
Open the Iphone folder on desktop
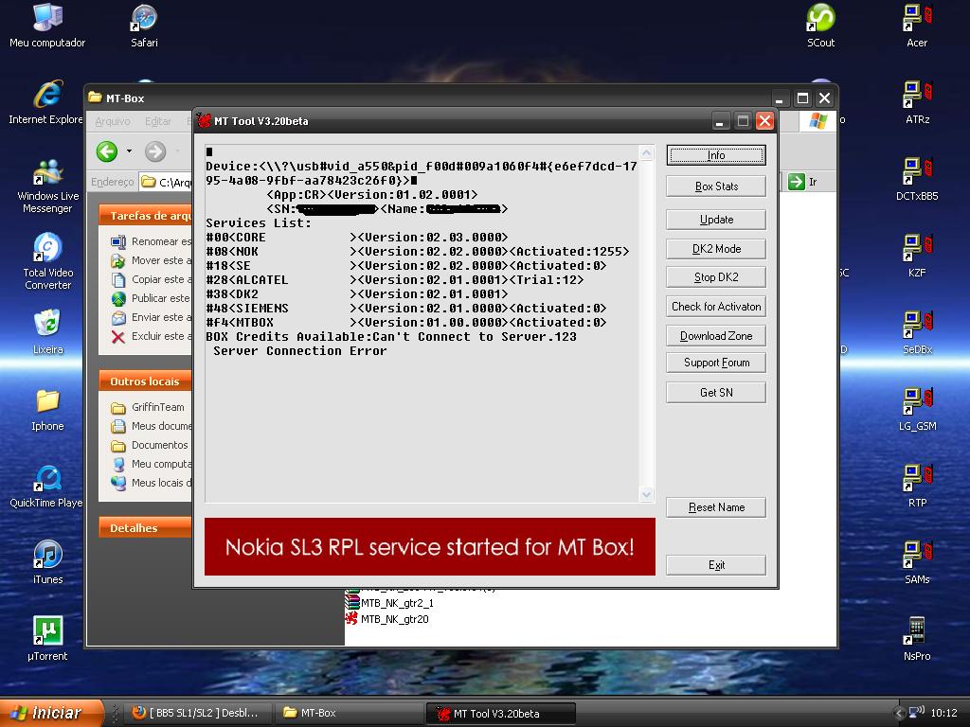click(47, 409)
